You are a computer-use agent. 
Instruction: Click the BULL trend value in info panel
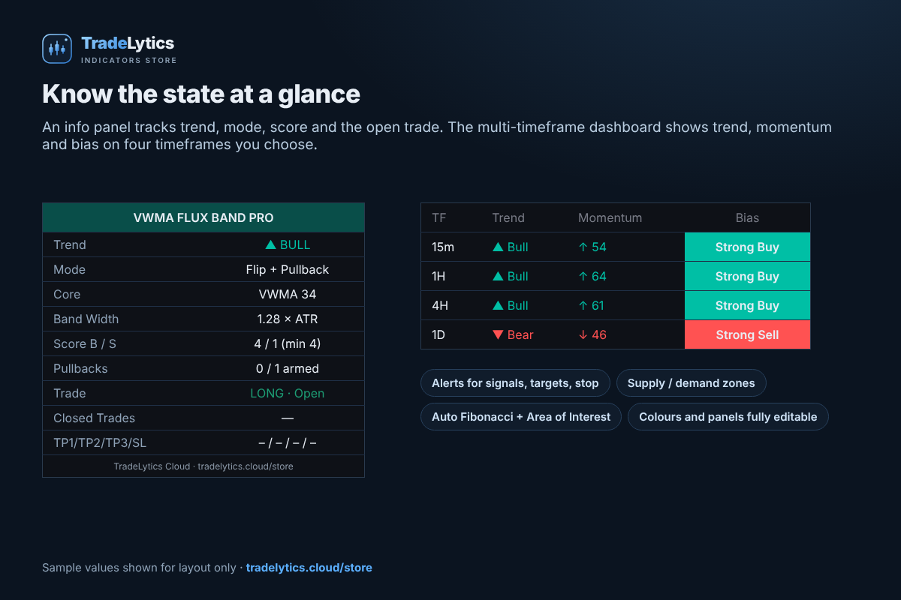pos(288,244)
